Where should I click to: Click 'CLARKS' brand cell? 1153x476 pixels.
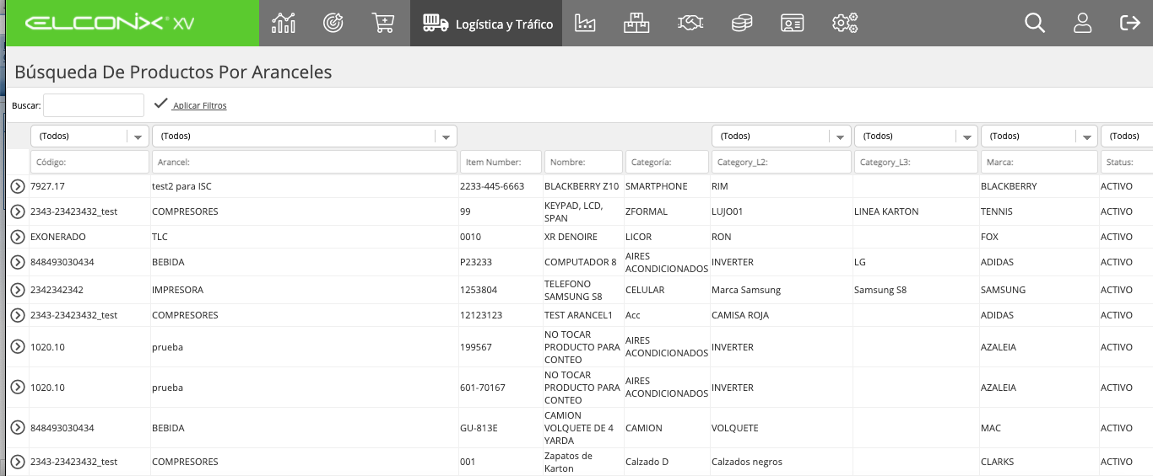coord(998,462)
